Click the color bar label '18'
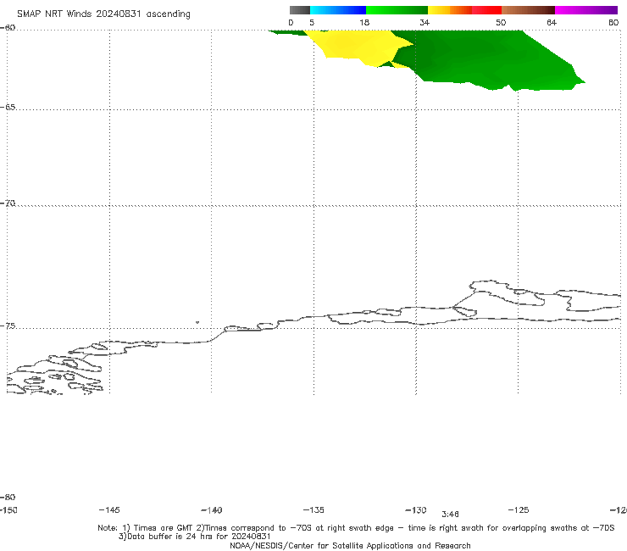 [x=364, y=23]
